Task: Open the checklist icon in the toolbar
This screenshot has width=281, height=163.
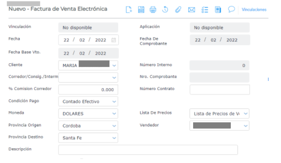Action: [x=205, y=10]
